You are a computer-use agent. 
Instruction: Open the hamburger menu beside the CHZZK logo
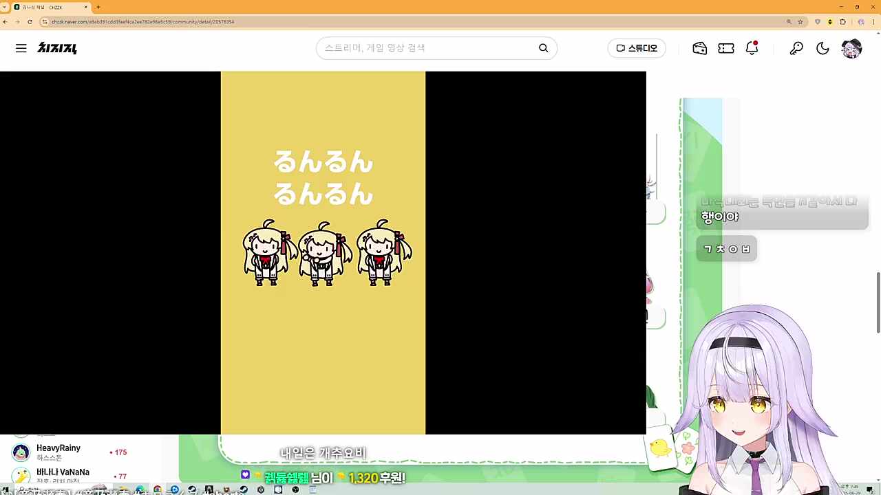click(21, 48)
